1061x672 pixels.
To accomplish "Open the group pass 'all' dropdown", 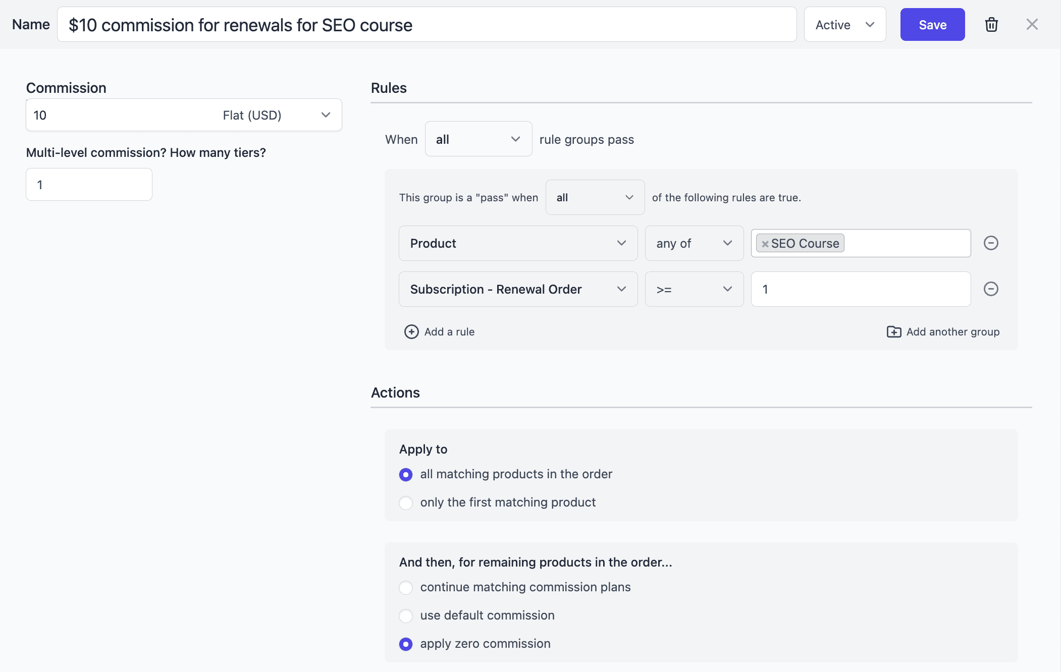I will tap(595, 197).
